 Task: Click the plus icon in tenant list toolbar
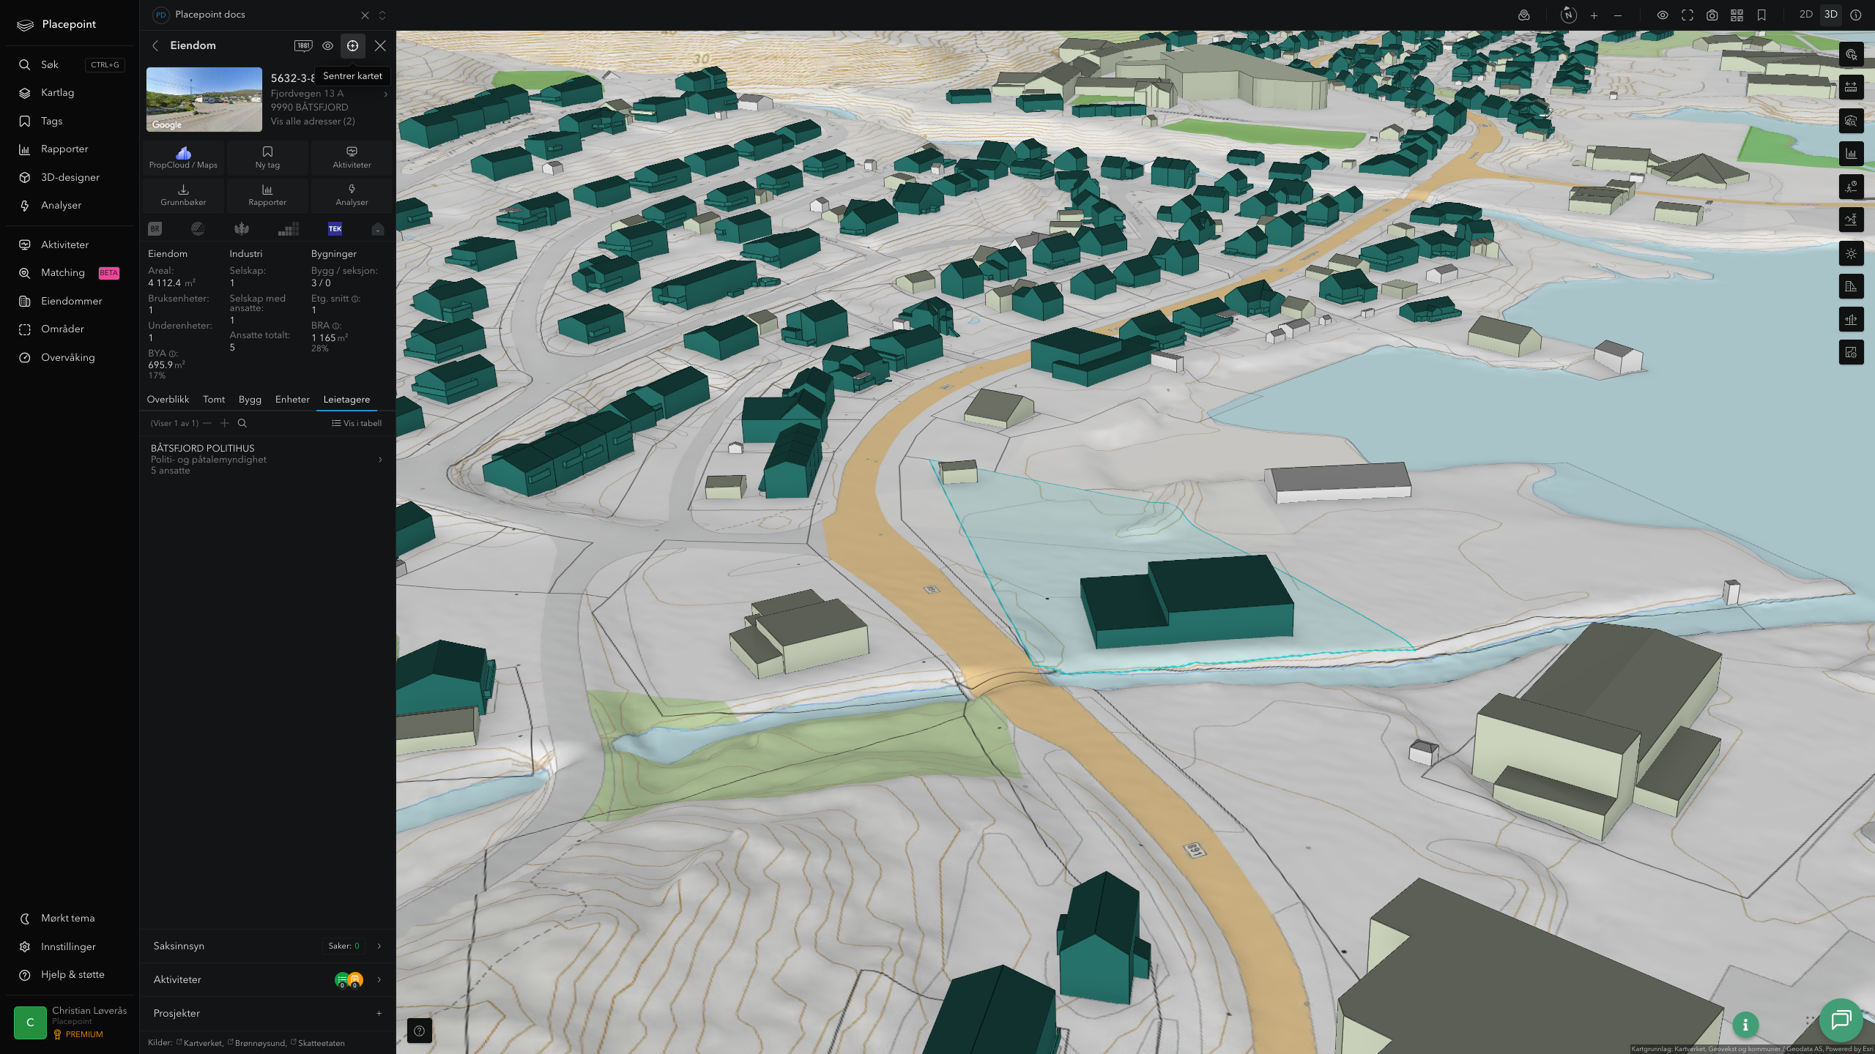tap(225, 423)
